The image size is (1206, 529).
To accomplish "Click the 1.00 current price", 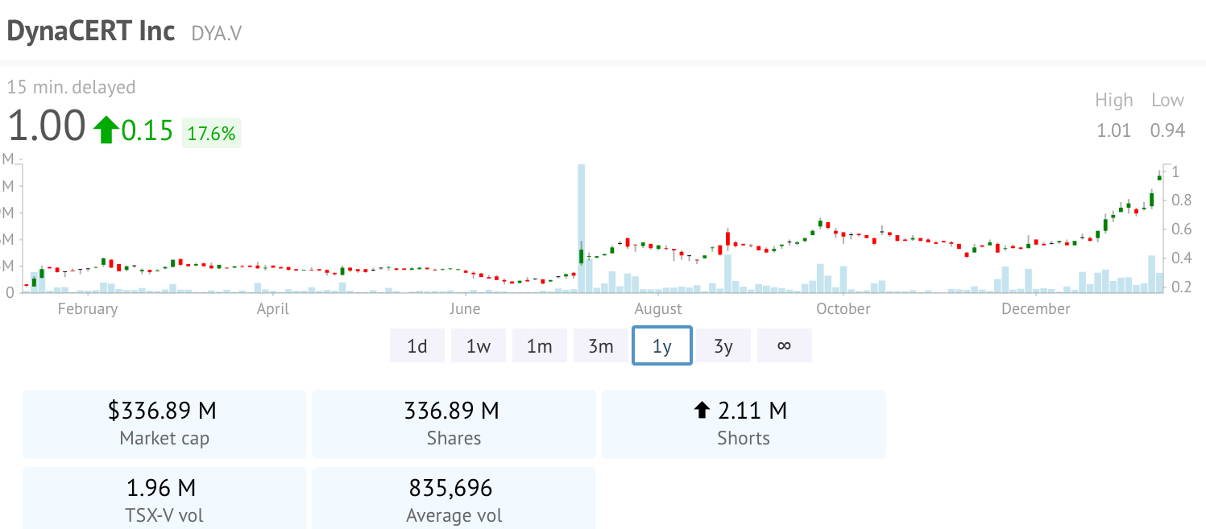I will [46, 126].
